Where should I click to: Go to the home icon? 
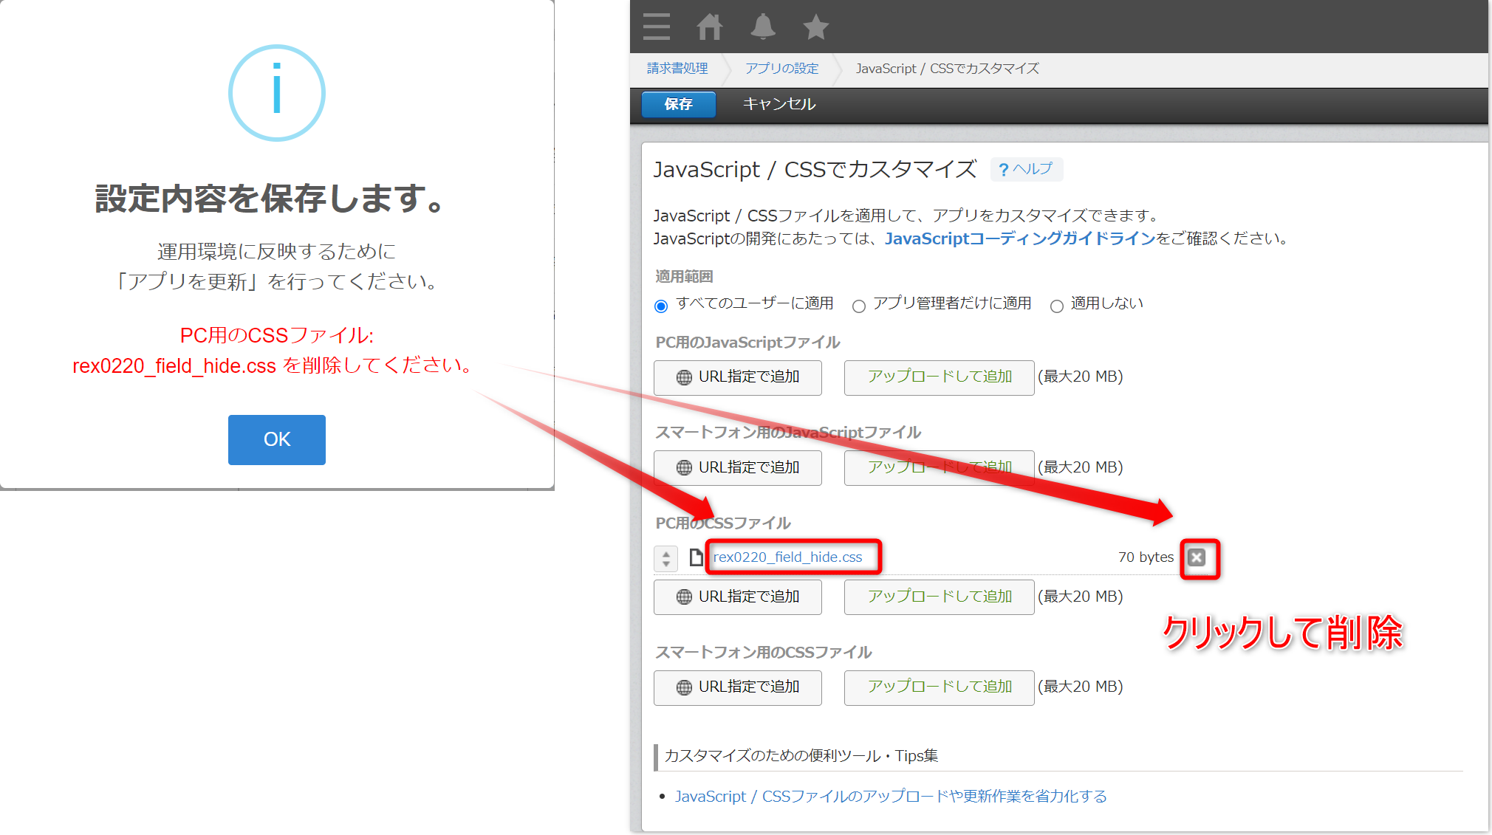coord(709,27)
